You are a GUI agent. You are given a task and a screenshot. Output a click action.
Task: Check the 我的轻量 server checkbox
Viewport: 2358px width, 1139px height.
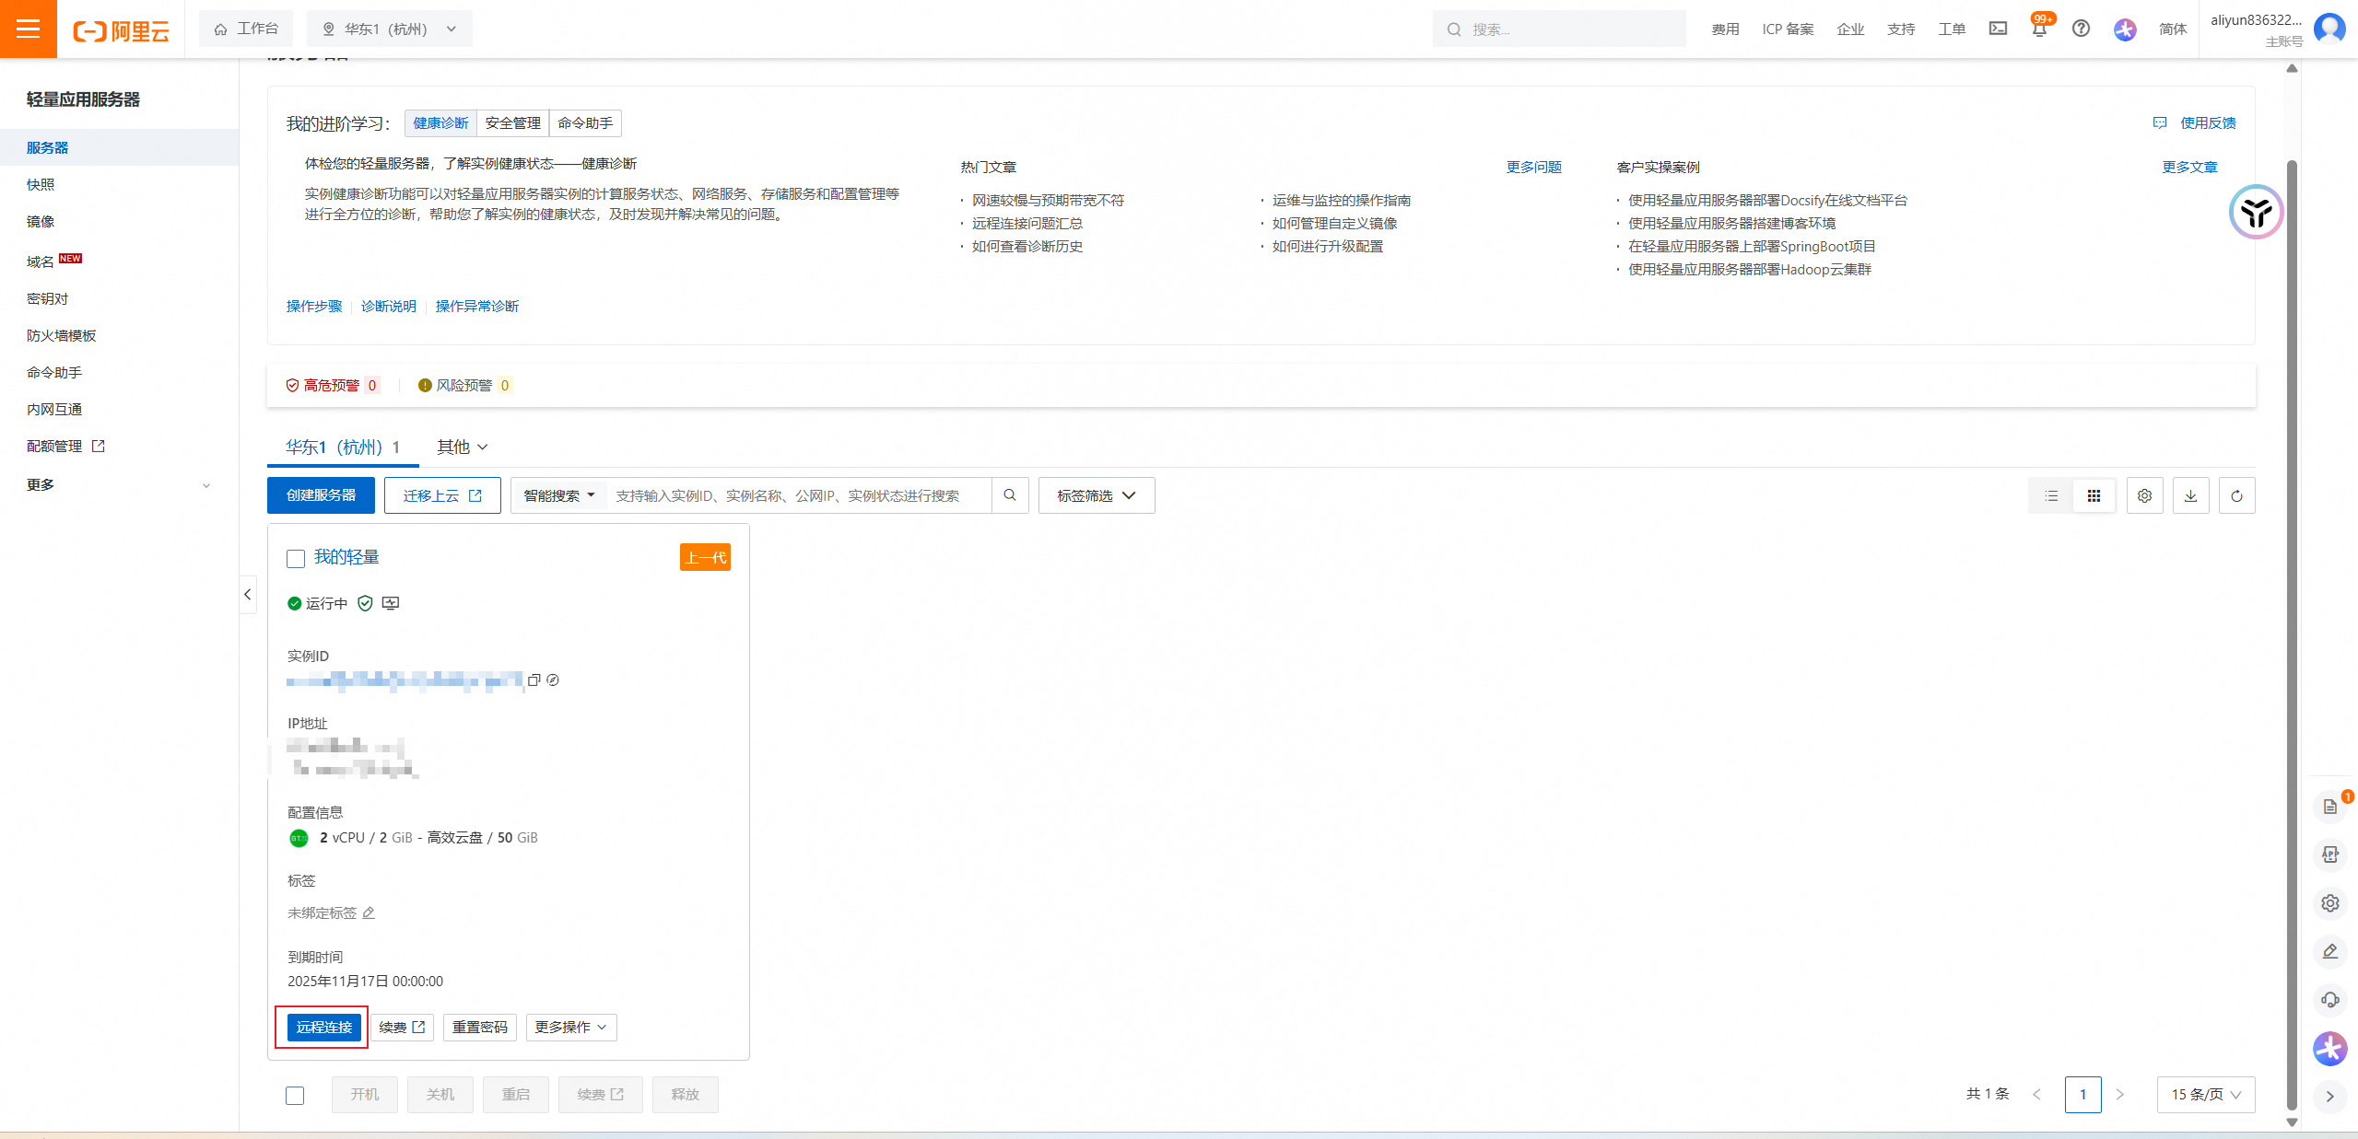coord(296,559)
